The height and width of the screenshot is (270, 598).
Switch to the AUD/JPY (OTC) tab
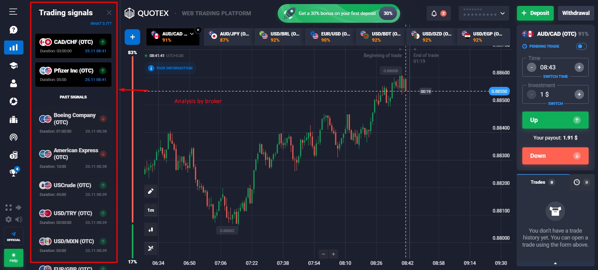coord(229,37)
